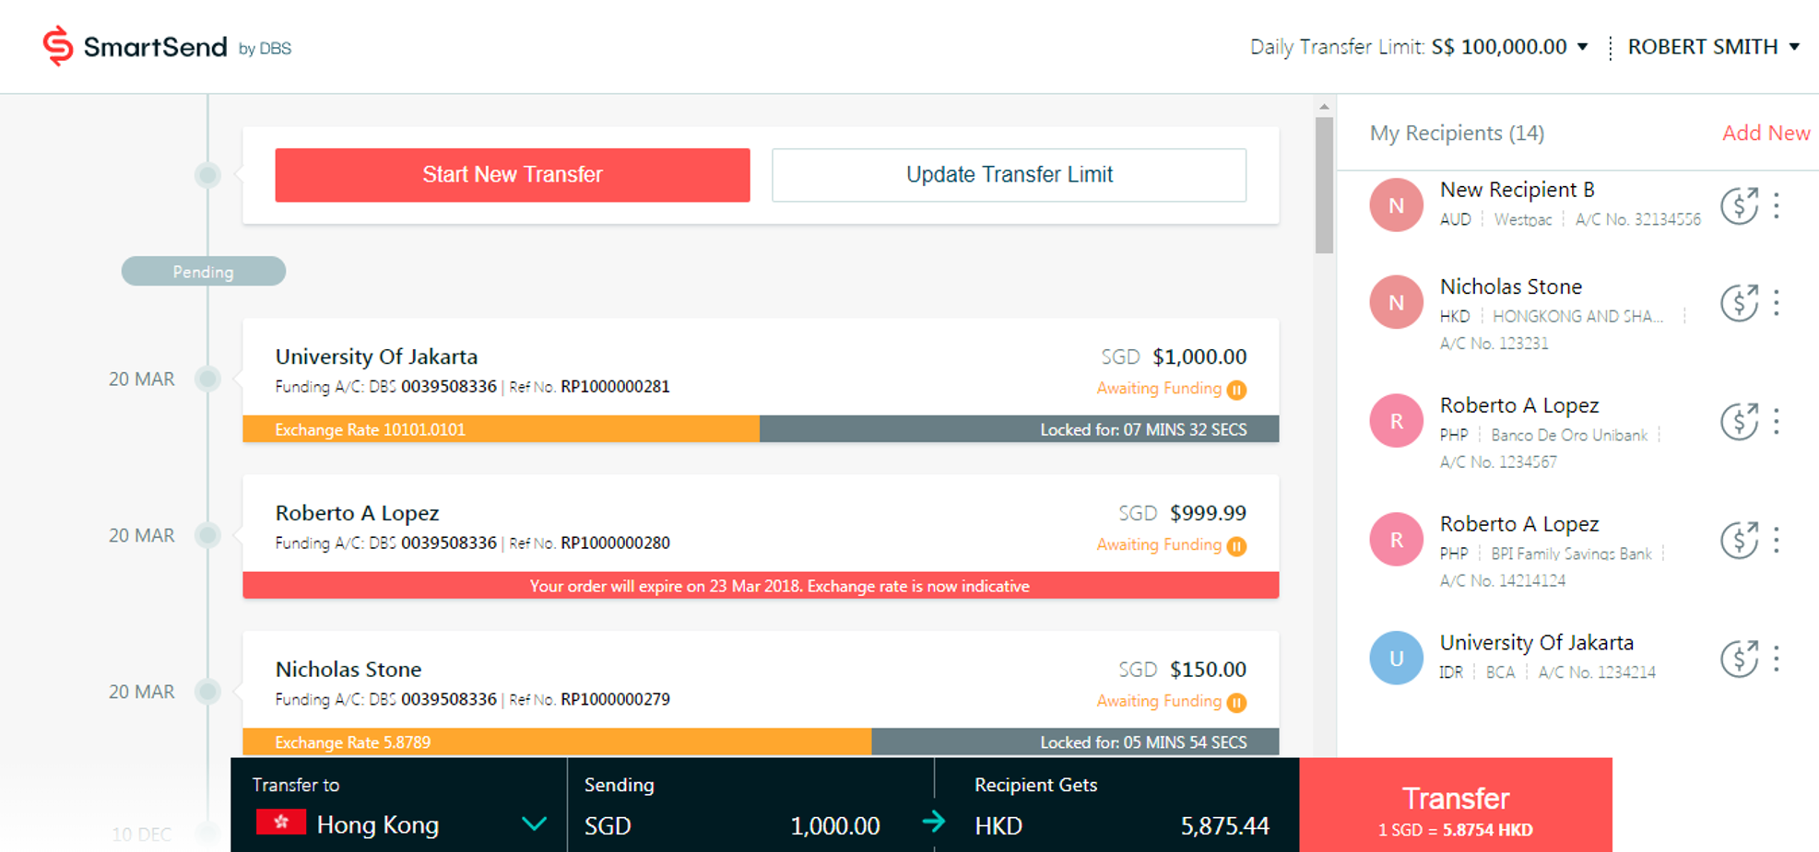Click pause icon on University Of Jakarta transfer
The width and height of the screenshot is (1819, 852).
[1237, 390]
